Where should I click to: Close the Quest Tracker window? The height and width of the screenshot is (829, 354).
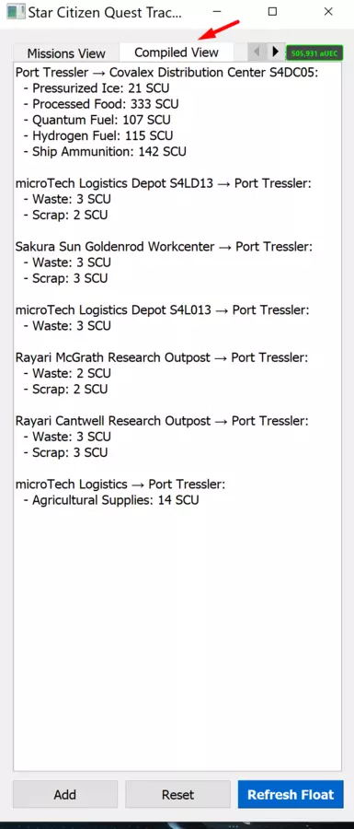tap(328, 12)
